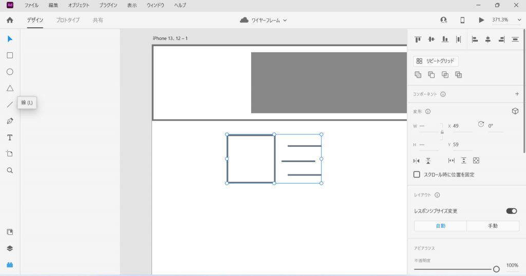
Task: Open the ヘルプ menu
Action: pyautogui.click(x=180, y=5)
